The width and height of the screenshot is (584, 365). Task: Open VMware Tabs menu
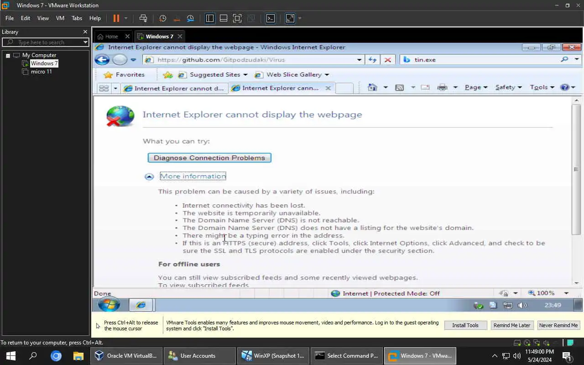click(77, 18)
